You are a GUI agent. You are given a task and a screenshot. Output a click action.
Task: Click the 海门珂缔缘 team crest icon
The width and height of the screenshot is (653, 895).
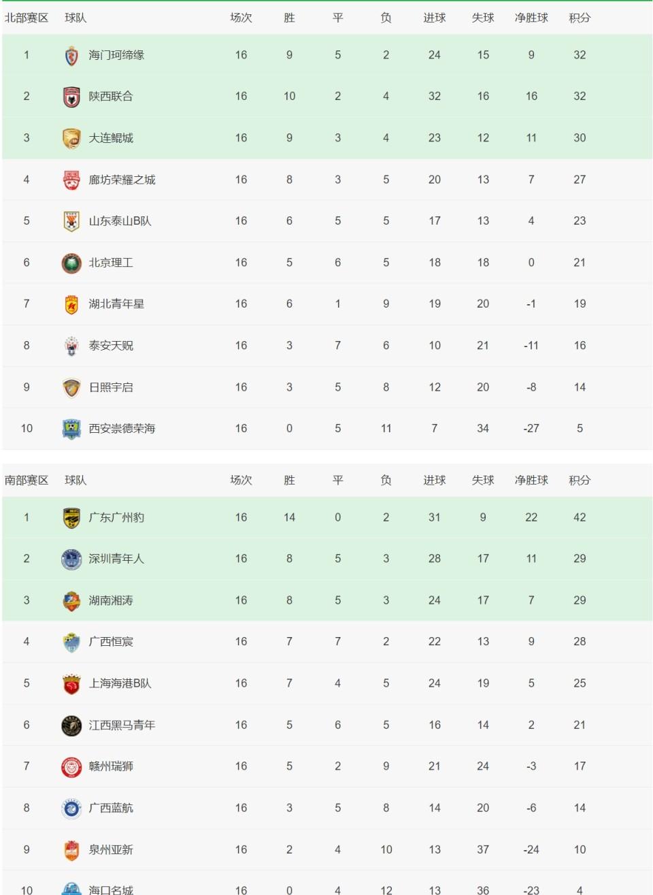pos(71,55)
